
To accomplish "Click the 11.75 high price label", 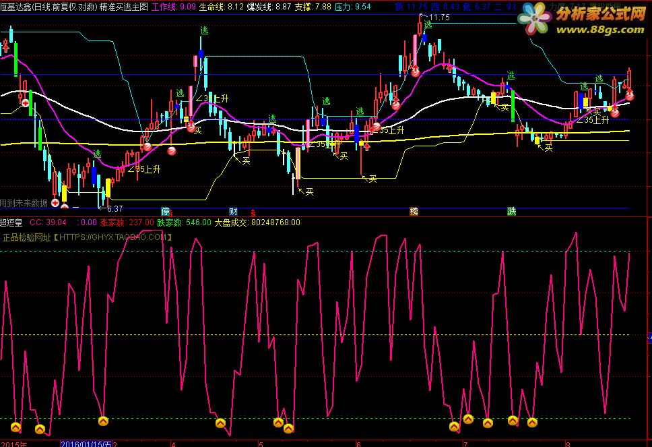I will (440, 18).
